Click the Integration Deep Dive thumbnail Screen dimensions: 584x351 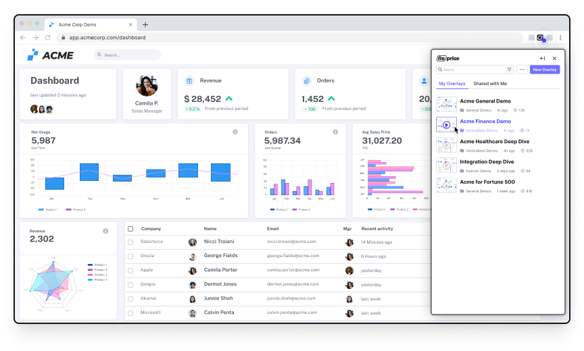pos(446,165)
